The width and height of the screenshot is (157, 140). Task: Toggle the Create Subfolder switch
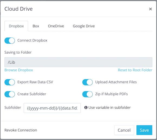click(10, 94)
